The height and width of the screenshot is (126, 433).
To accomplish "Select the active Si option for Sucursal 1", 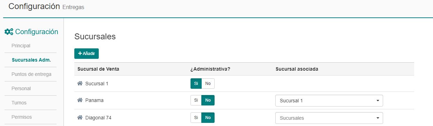I will [196, 84].
